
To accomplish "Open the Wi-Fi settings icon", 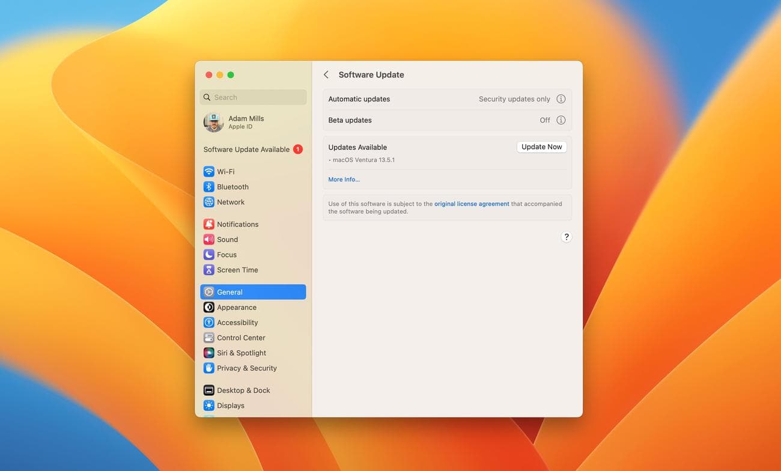I will pos(208,171).
